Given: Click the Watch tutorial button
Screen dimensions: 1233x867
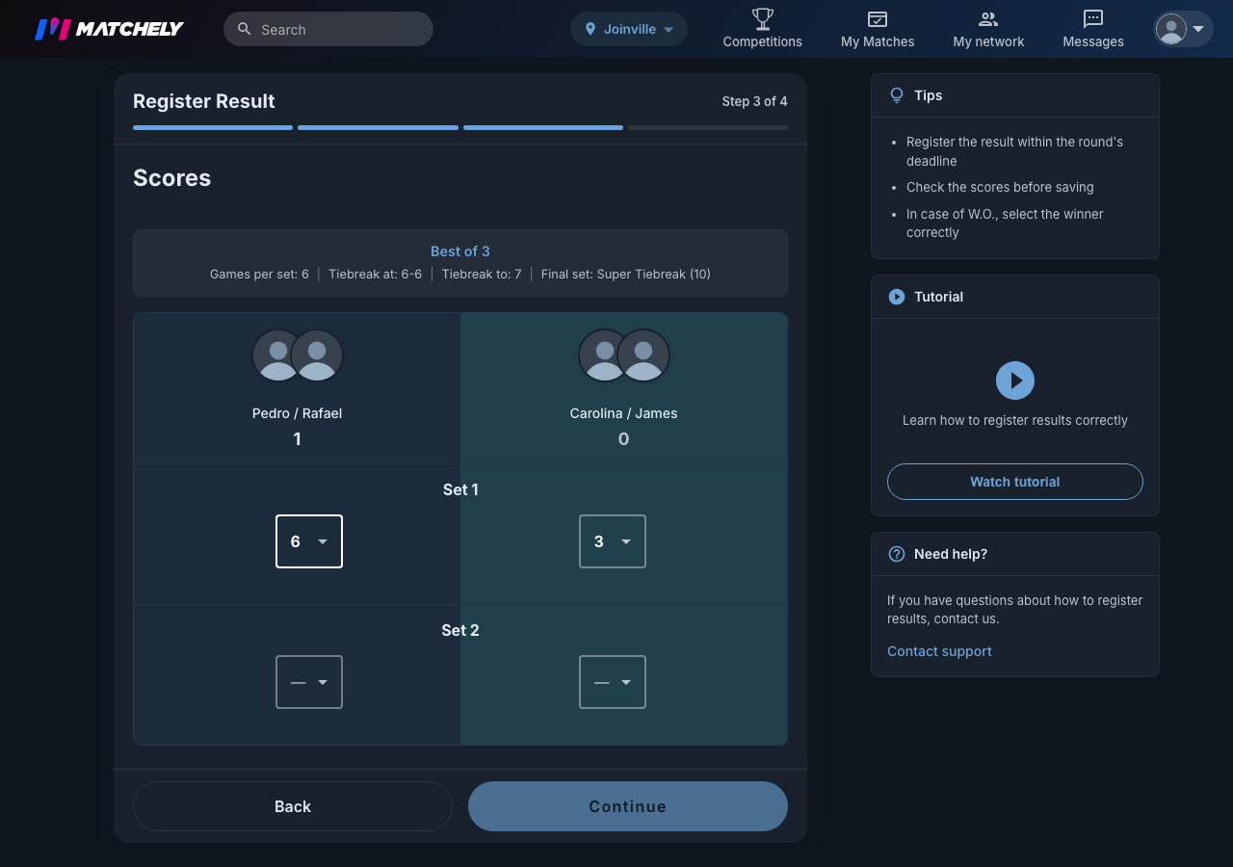Looking at the screenshot, I should point(1015,482).
